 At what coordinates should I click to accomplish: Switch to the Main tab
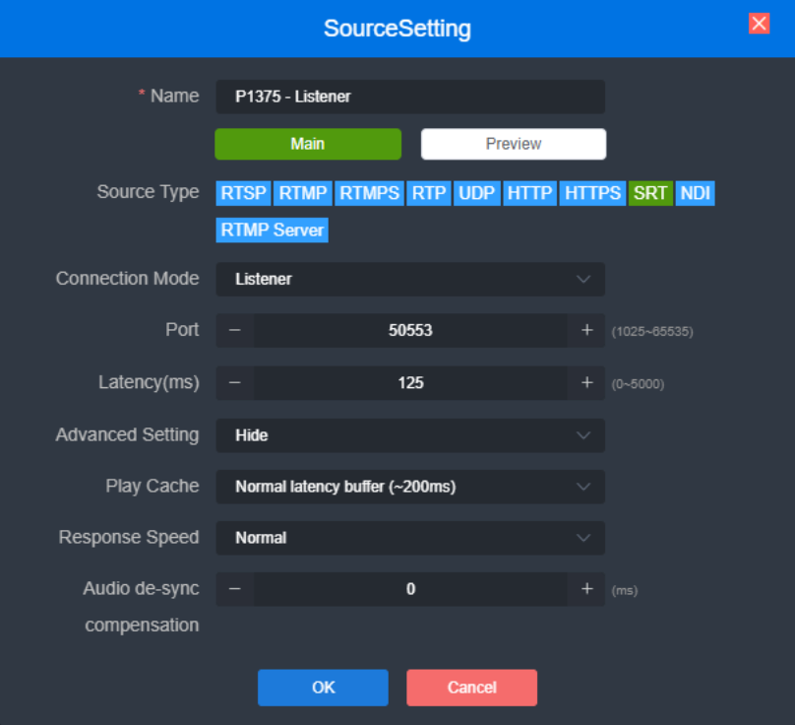point(308,144)
